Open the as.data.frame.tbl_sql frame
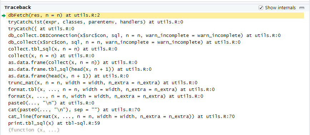 pos(80,69)
